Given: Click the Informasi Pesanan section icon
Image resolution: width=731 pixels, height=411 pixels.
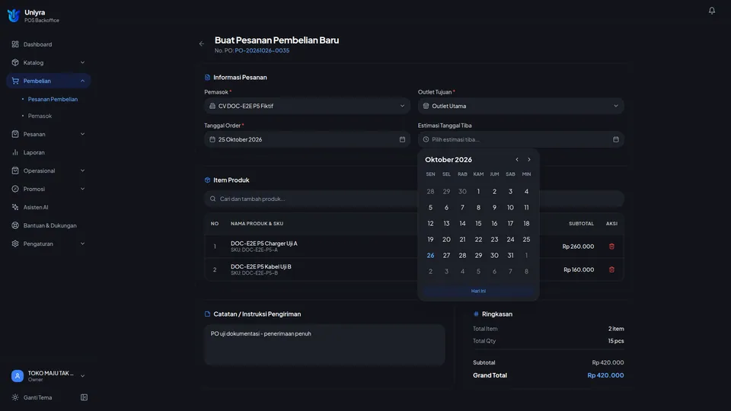Looking at the screenshot, I should [207, 78].
